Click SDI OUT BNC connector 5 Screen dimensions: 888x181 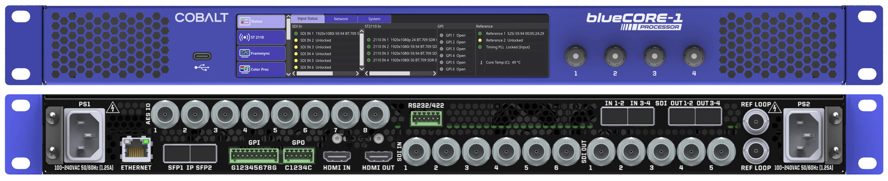click(721, 151)
